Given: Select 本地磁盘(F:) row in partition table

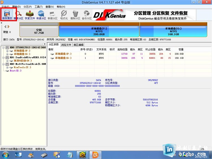Looking at the screenshot, I should pos(116,54).
